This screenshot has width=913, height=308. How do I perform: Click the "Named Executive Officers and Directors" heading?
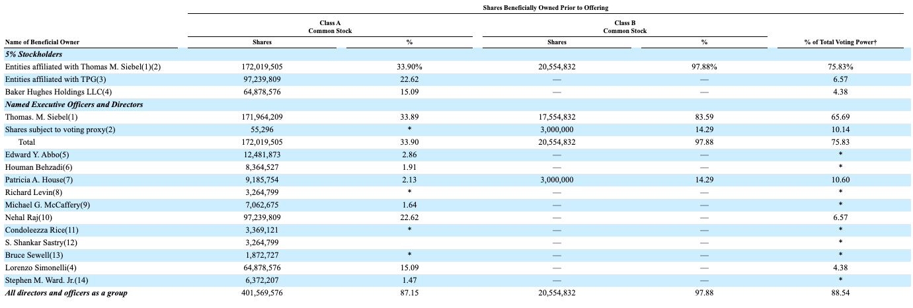[74, 104]
